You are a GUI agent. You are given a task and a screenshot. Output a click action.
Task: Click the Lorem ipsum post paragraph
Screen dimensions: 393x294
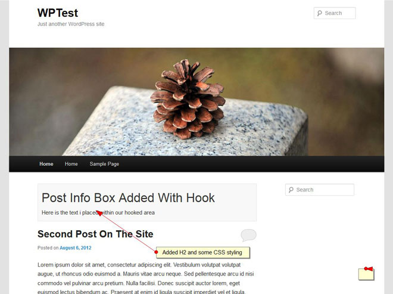click(146, 278)
